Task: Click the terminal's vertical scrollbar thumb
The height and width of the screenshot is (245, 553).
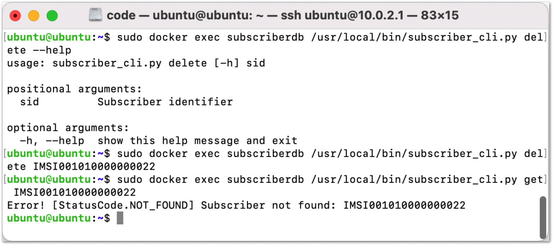Action: point(544,218)
